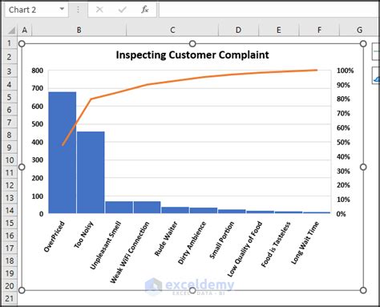Select column D header
380x307 pixels.
pyautogui.click(x=238, y=30)
